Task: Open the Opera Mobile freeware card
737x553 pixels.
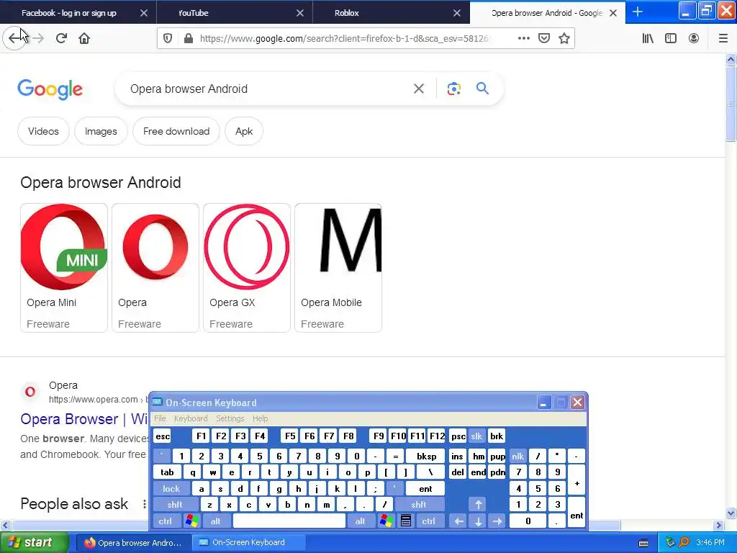Action: (338, 268)
